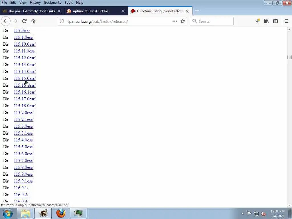Open the History menu
Screen dimensions: 292x219
35,3
